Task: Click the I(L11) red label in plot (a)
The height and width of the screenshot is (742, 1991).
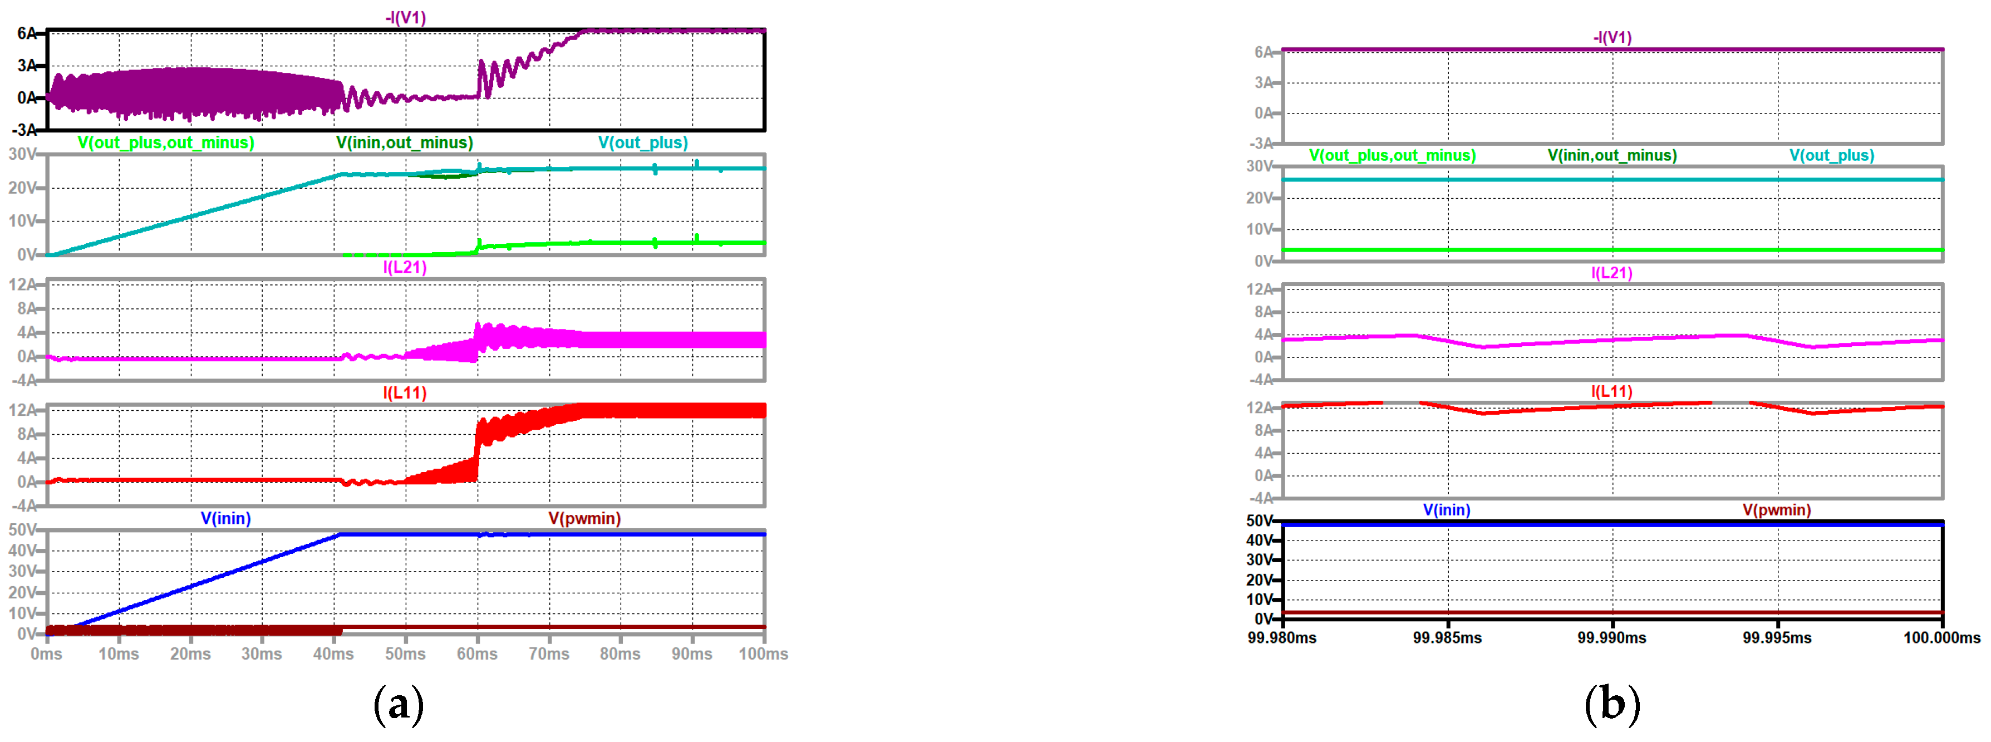Action: (405, 392)
